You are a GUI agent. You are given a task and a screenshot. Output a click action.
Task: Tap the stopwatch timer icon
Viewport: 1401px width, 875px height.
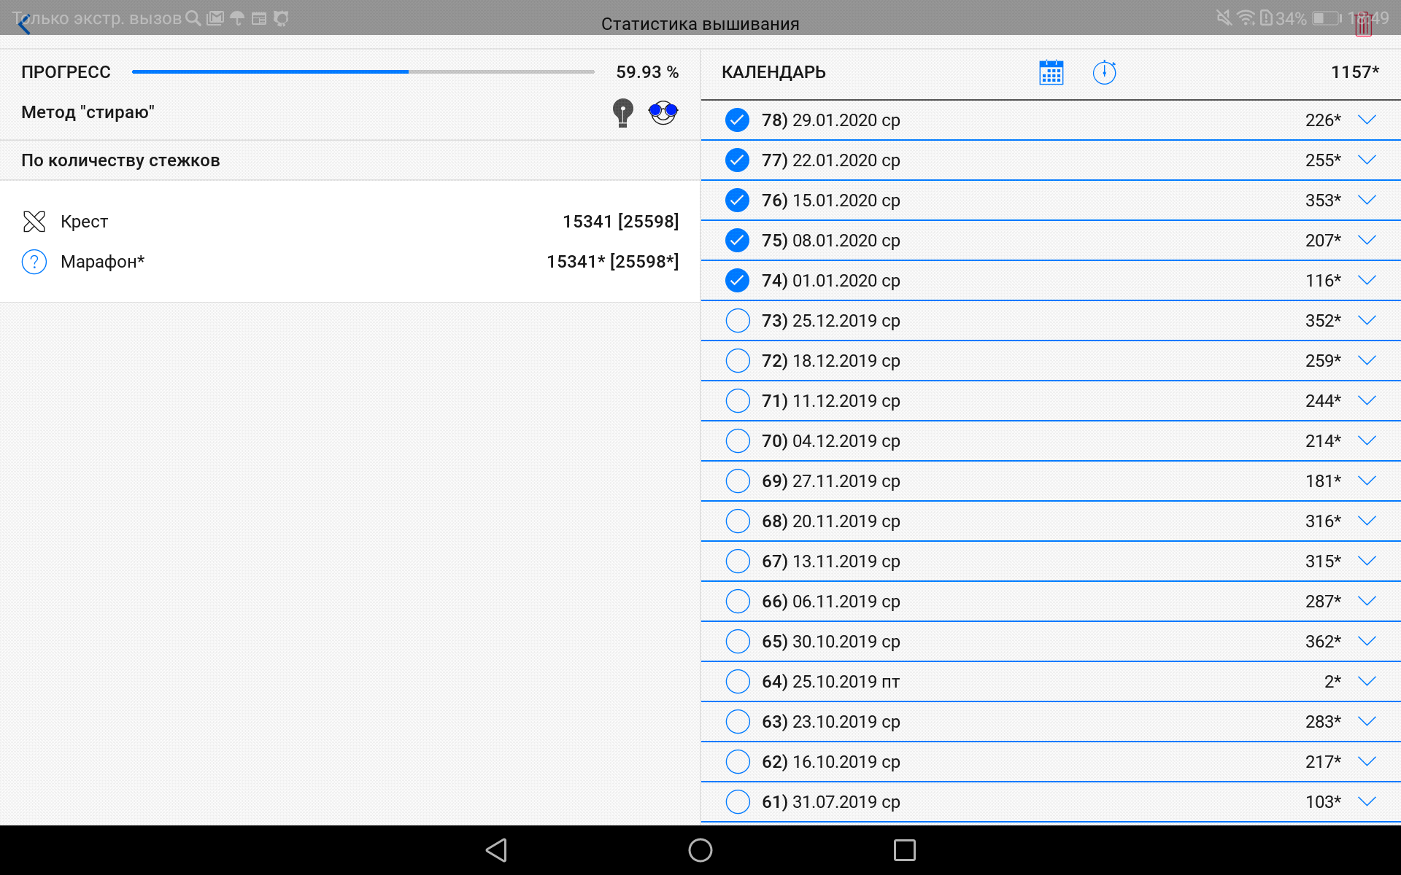[1104, 72]
